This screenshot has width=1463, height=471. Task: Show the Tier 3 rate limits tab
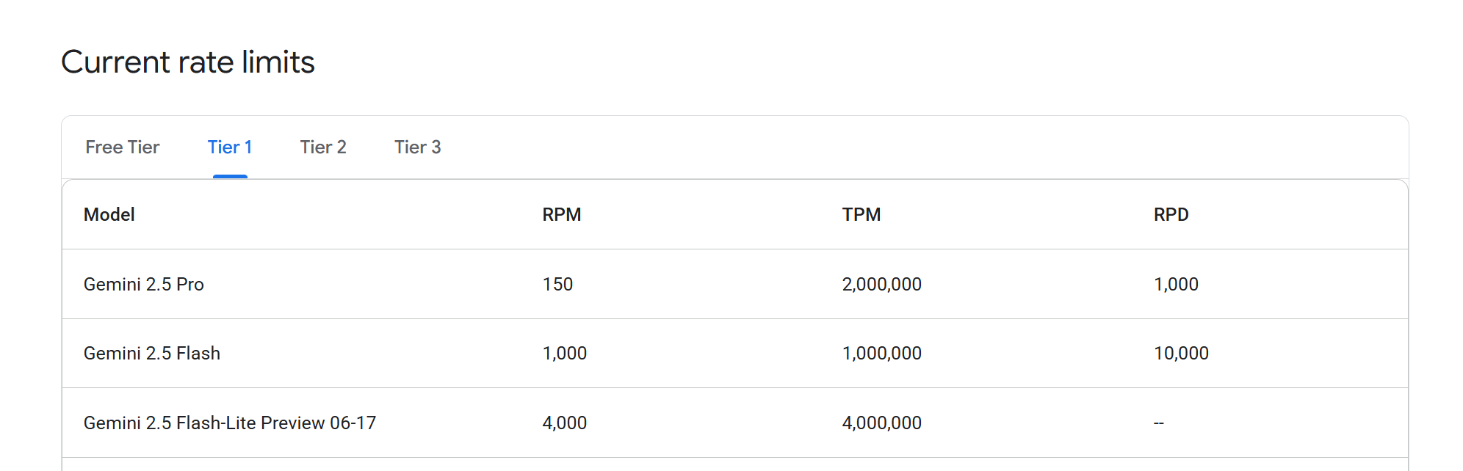coord(418,147)
